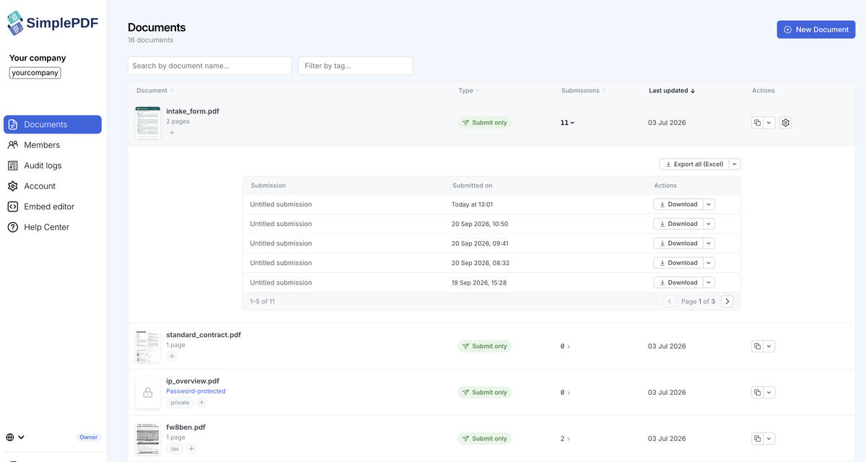Click the Password-protected link
This screenshot has height=462, width=866.
tap(196, 391)
